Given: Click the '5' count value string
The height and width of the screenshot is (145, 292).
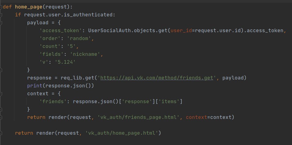Looking at the screenshot, I should click(x=71, y=46).
